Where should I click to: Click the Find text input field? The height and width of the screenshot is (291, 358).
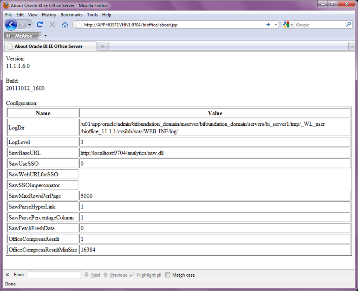(x=54, y=275)
